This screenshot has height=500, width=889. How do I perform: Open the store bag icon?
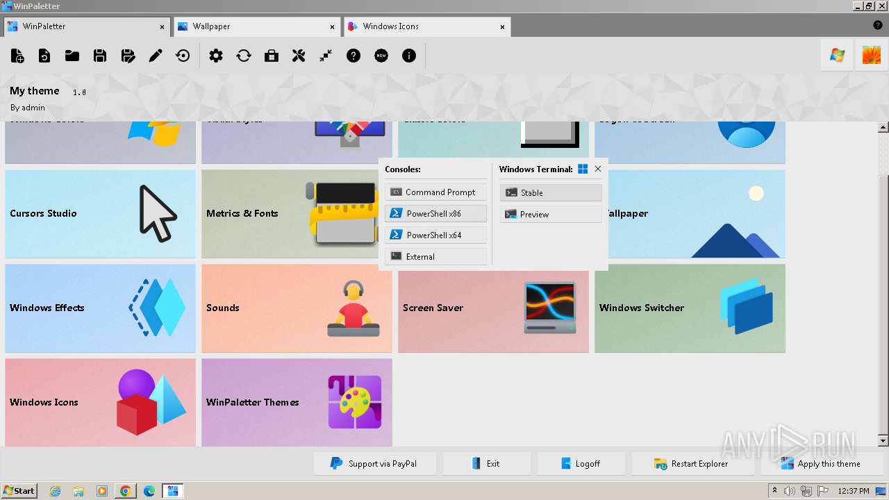click(272, 56)
